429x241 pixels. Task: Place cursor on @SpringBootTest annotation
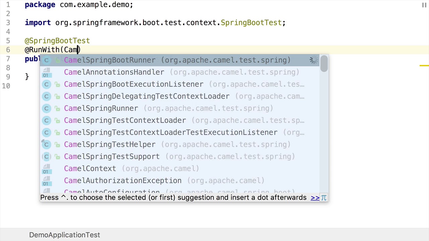coord(57,41)
